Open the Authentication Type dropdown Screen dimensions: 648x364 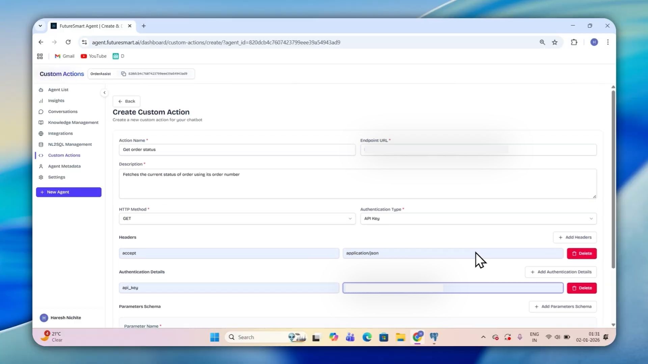(x=478, y=218)
